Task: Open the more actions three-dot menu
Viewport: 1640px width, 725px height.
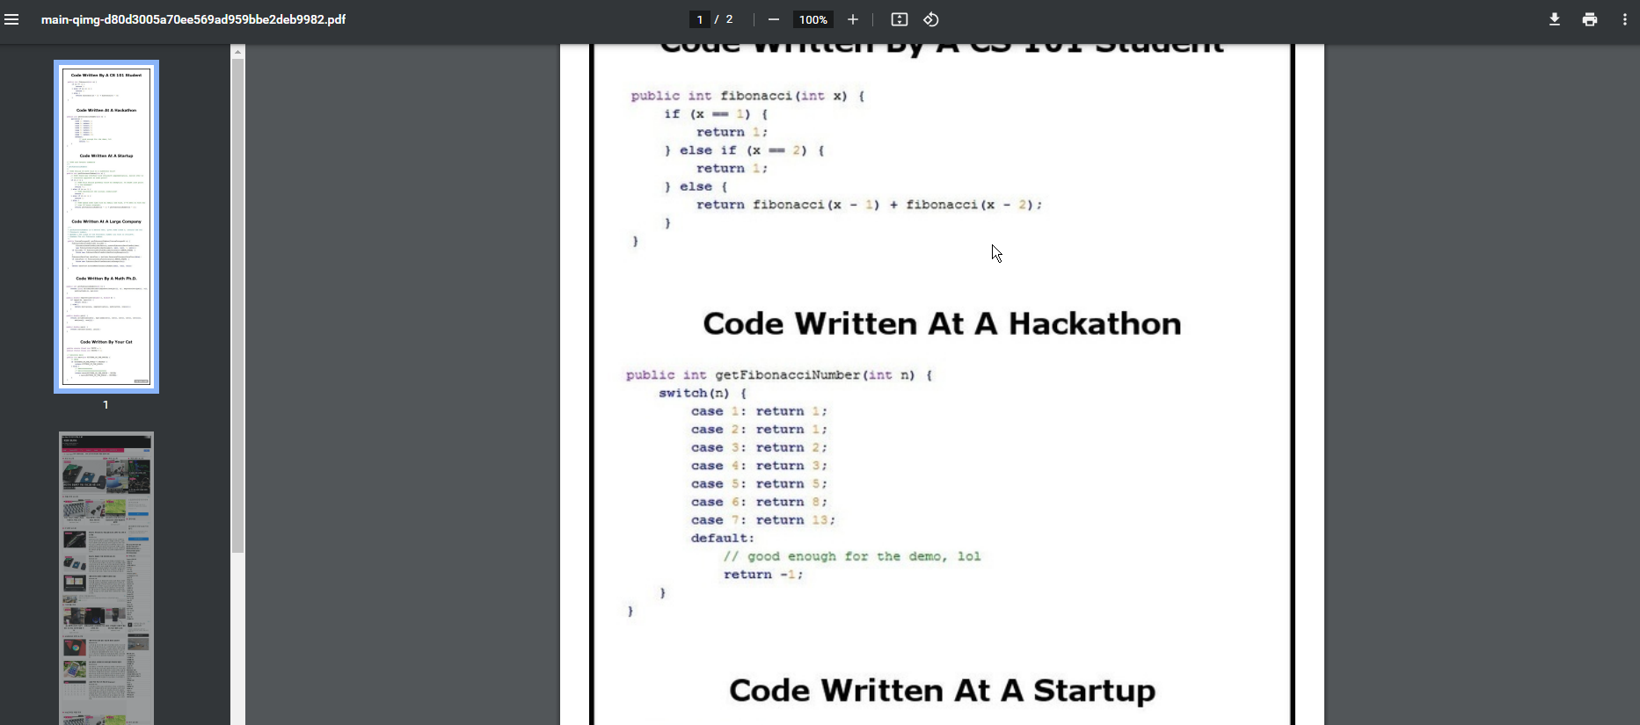Action: point(1624,19)
